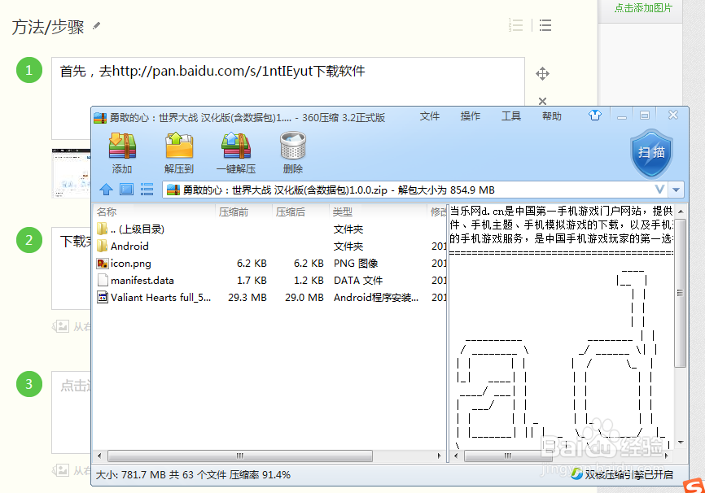Toggle the numbered list view icon

coord(516,25)
